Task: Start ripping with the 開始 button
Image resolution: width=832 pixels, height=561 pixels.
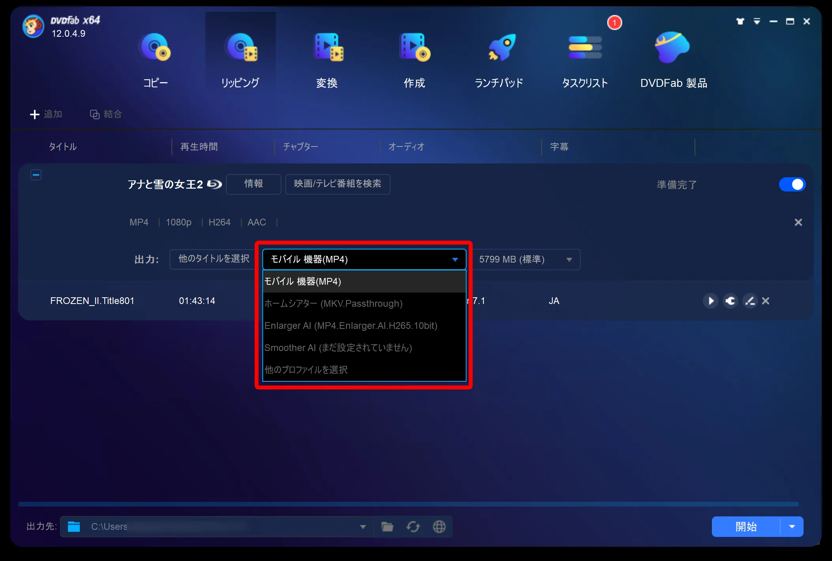Action: click(746, 527)
